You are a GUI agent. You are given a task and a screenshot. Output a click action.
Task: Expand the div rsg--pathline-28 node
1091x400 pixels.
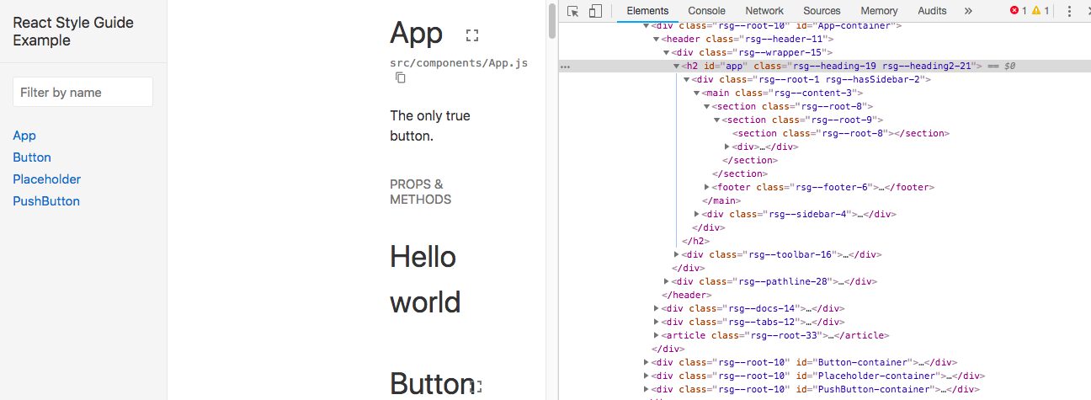click(667, 281)
